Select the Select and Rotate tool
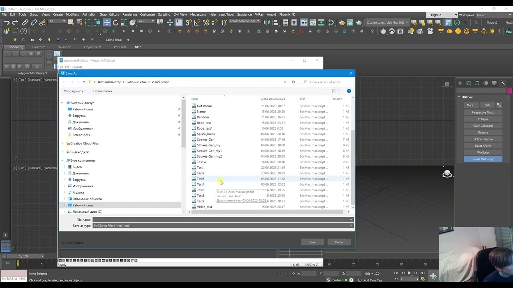This screenshot has width=513, height=288. point(115,23)
